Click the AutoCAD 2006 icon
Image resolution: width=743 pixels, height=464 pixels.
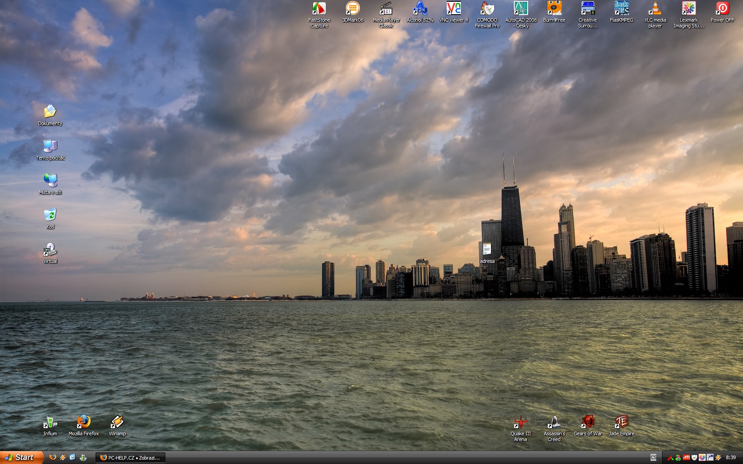coord(521,9)
